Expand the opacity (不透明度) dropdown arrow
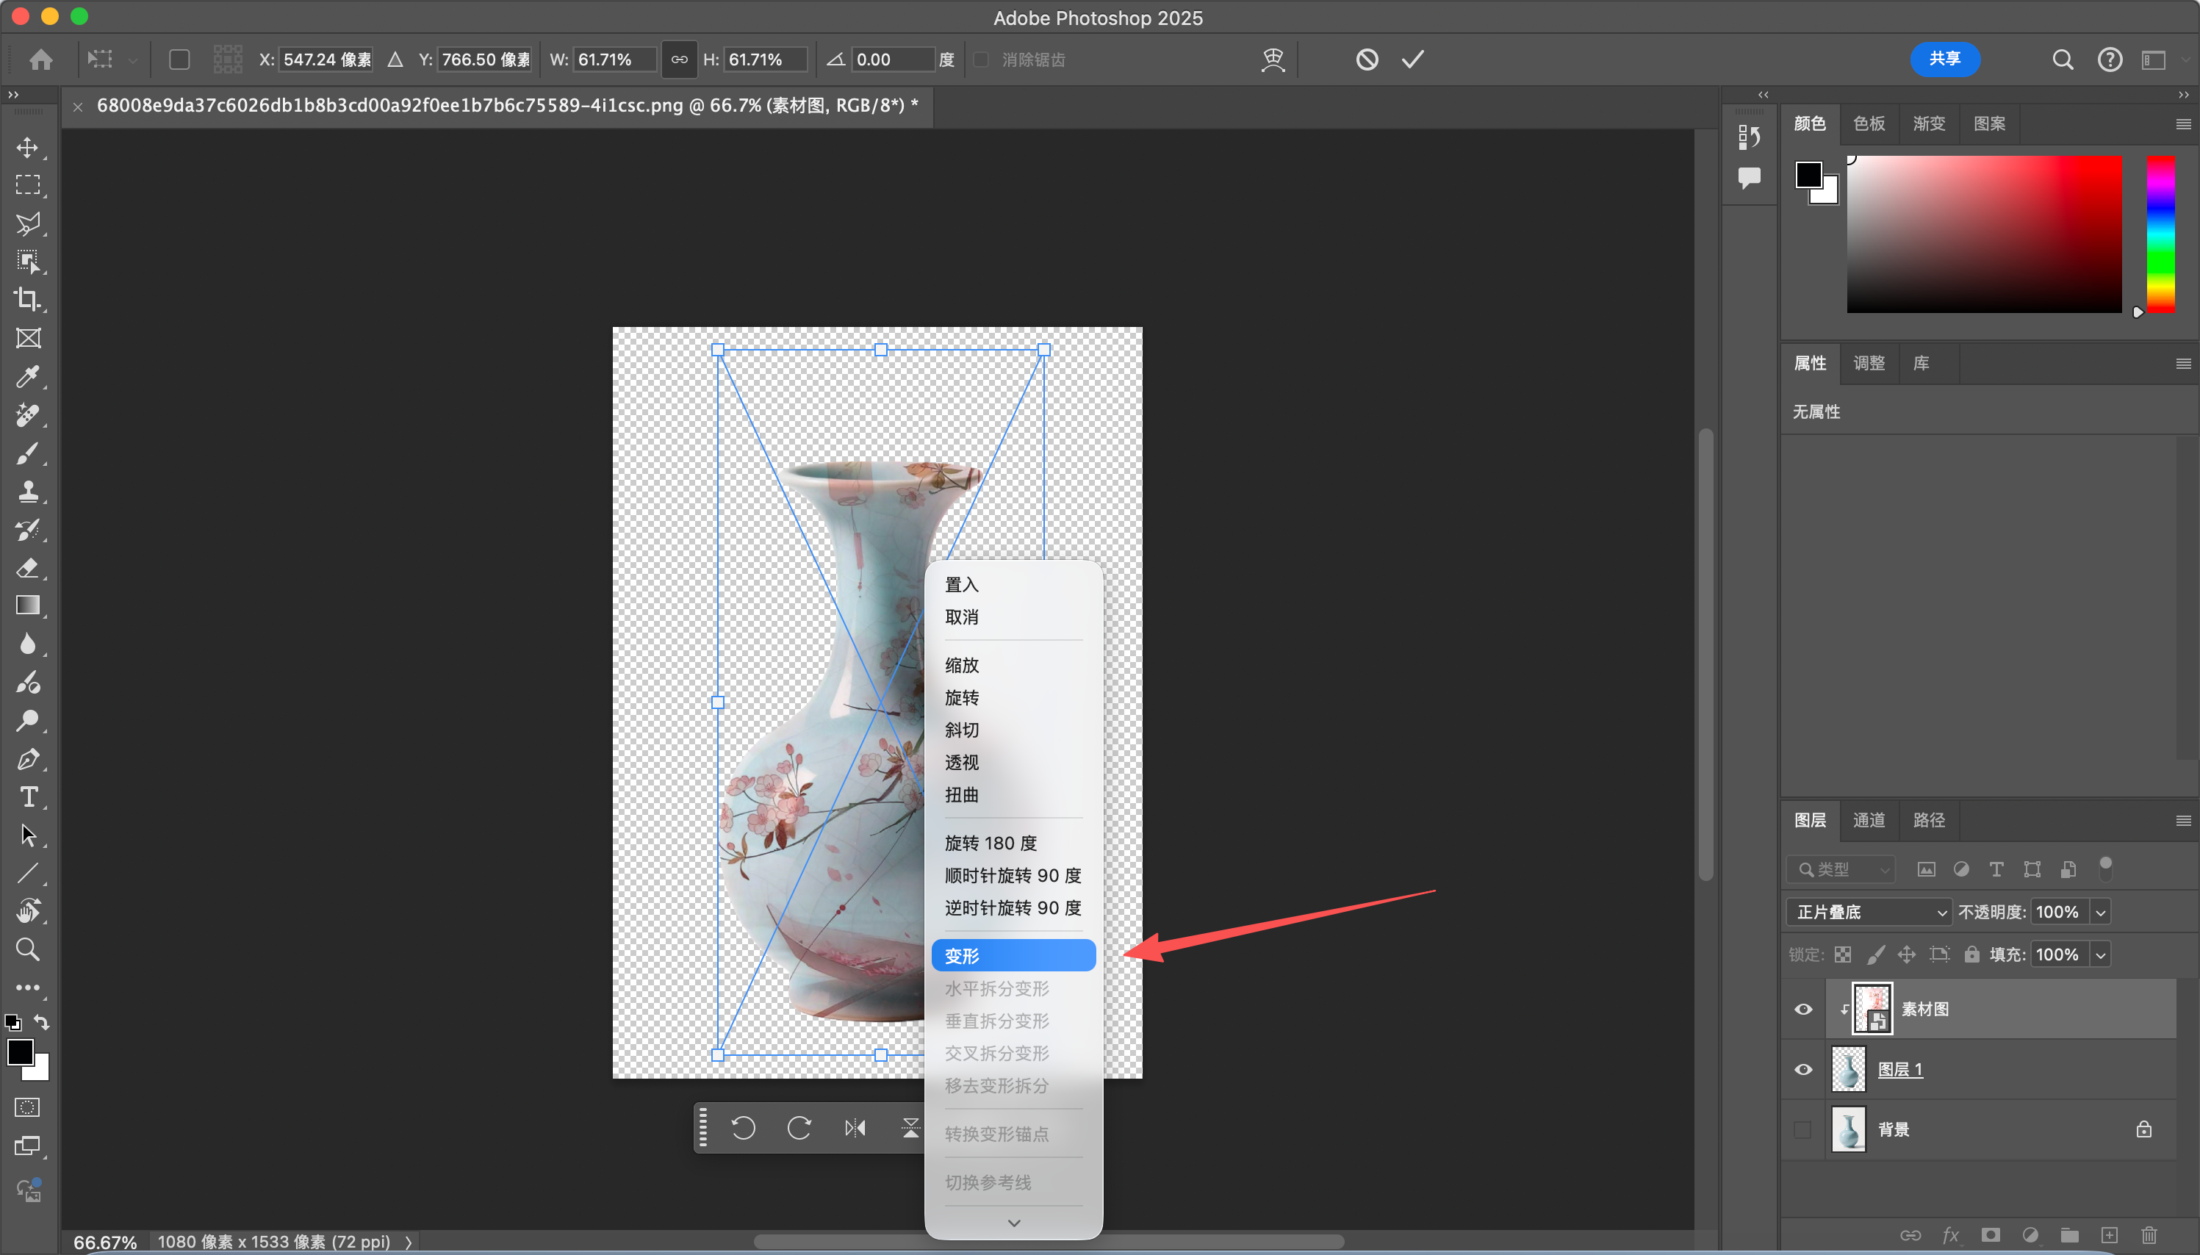The height and width of the screenshot is (1255, 2200). [x=2101, y=912]
